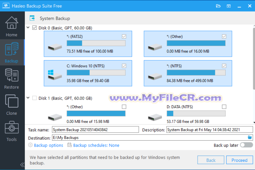
Task: Open the Clone section
Action: [12, 105]
